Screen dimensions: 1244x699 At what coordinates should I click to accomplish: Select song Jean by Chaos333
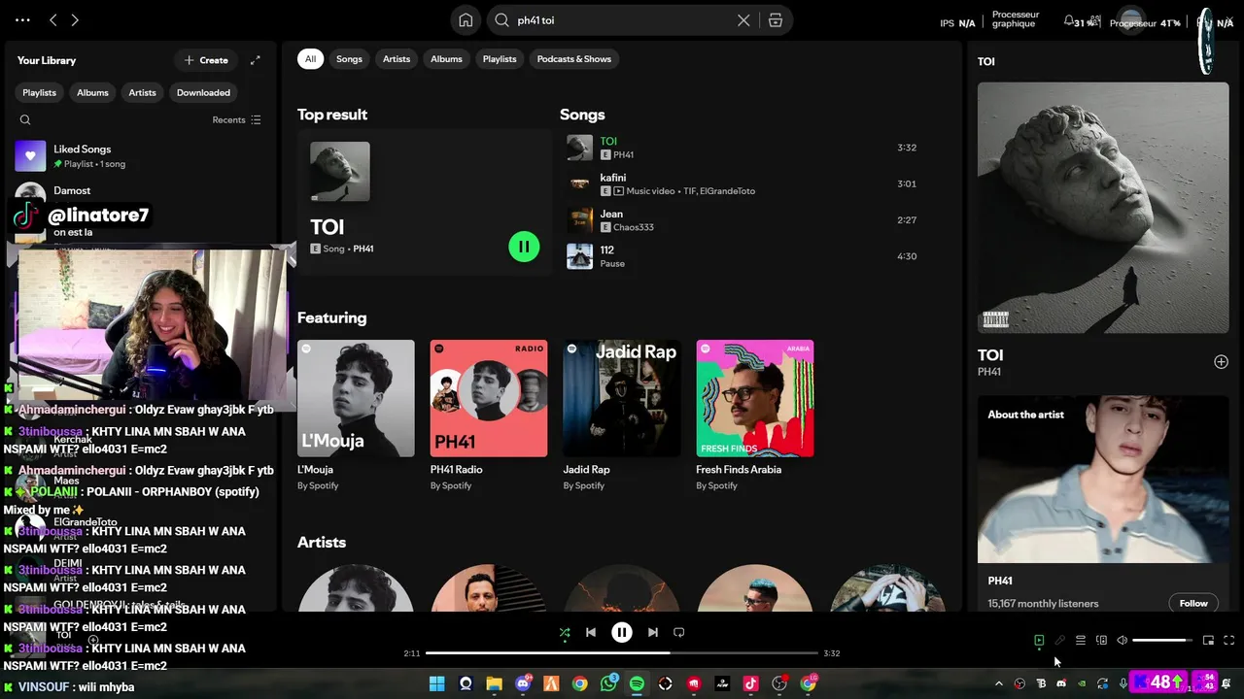pyautogui.click(x=743, y=219)
